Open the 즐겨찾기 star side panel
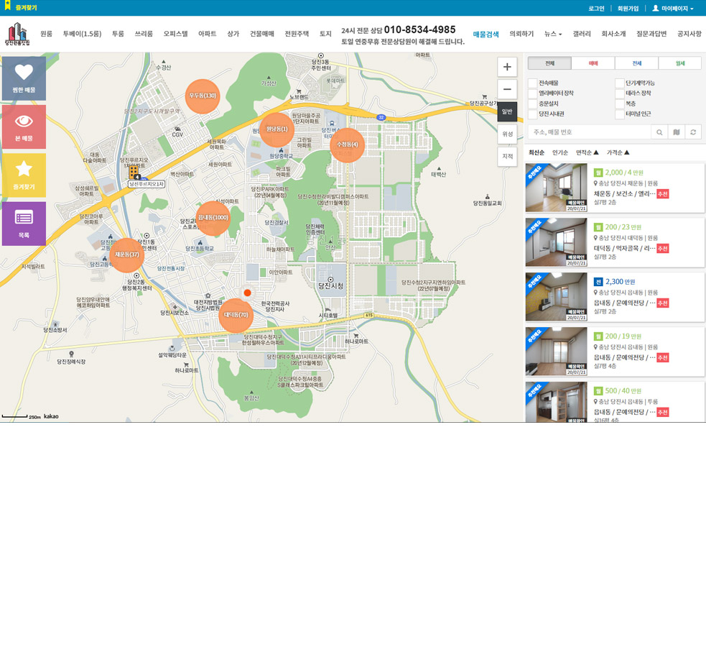Viewport: 706px width, 647px height. tap(24, 175)
